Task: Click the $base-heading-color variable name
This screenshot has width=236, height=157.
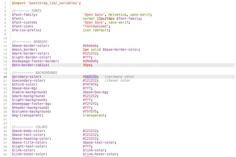Action: 31,139
